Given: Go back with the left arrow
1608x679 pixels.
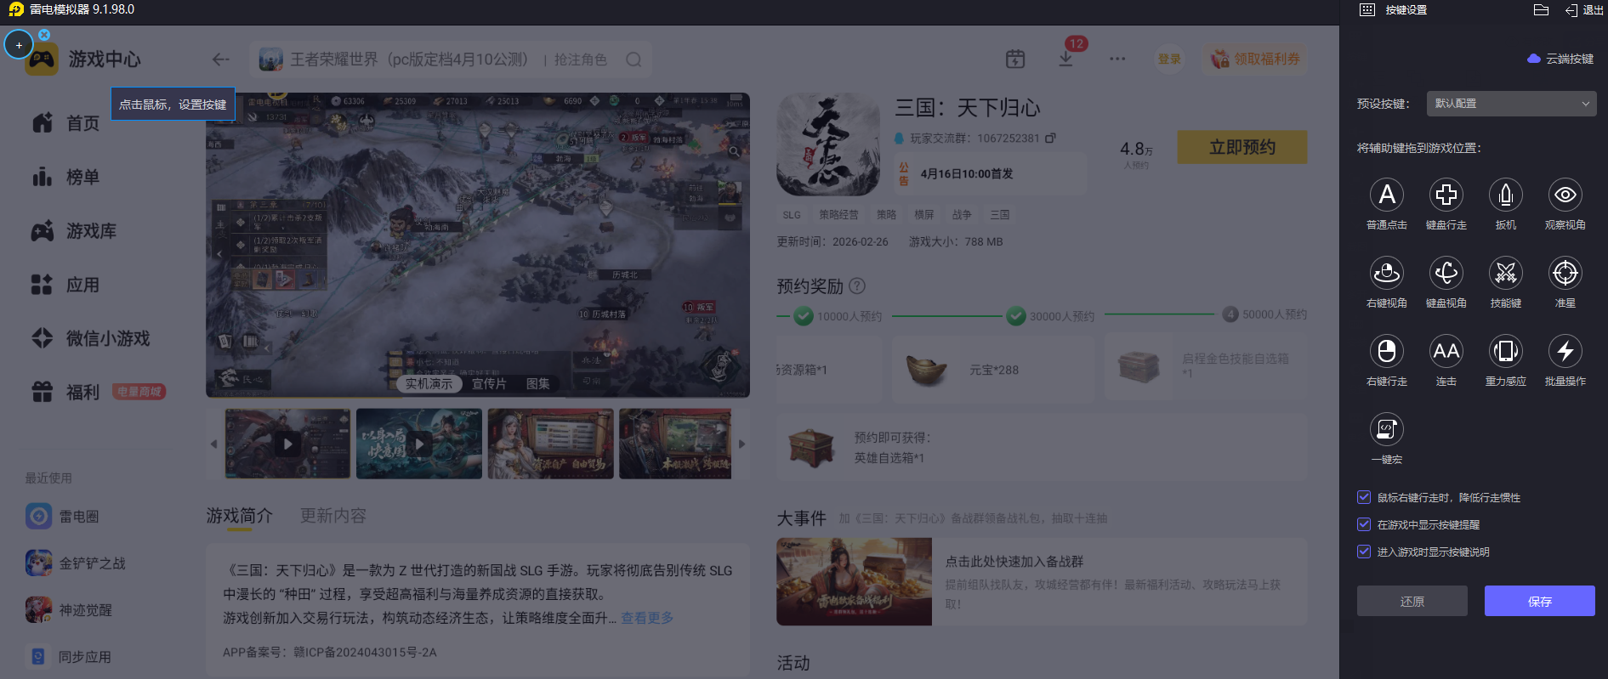Looking at the screenshot, I should click(221, 59).
